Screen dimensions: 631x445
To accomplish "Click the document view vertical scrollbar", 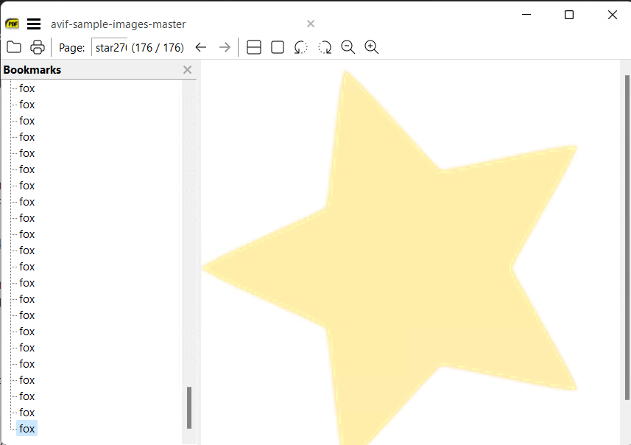I will [x=627, y=237].
